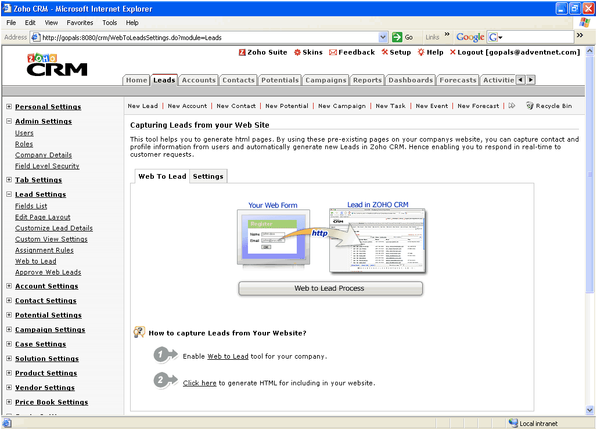Image resolution: width=597 pixels, height=430 pixels.
Task: Click the Google toolbar logo
Action: tap(470, 37)
